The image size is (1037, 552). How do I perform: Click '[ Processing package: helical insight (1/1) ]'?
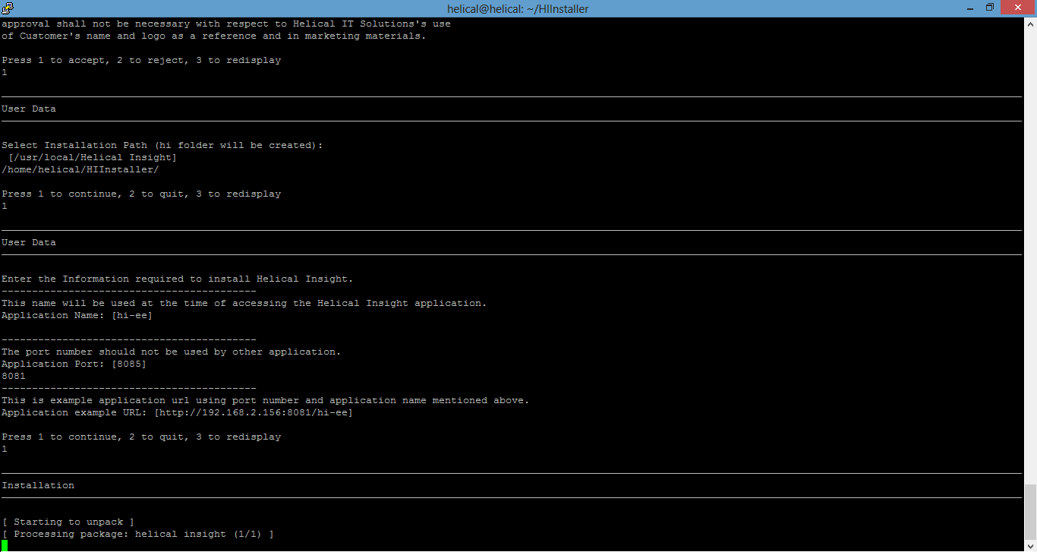coord(138,534)
